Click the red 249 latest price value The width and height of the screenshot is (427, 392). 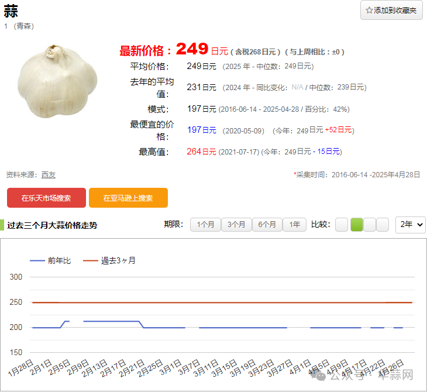point(192,49)
